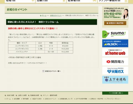This screenshot has width=133, height=104.
Task: Open the at home web banner
Action: tap(115, 52)
